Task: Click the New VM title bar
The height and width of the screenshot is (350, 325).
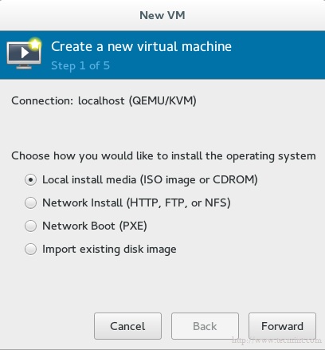Action: pyautogui.click(x=162, y=15)
